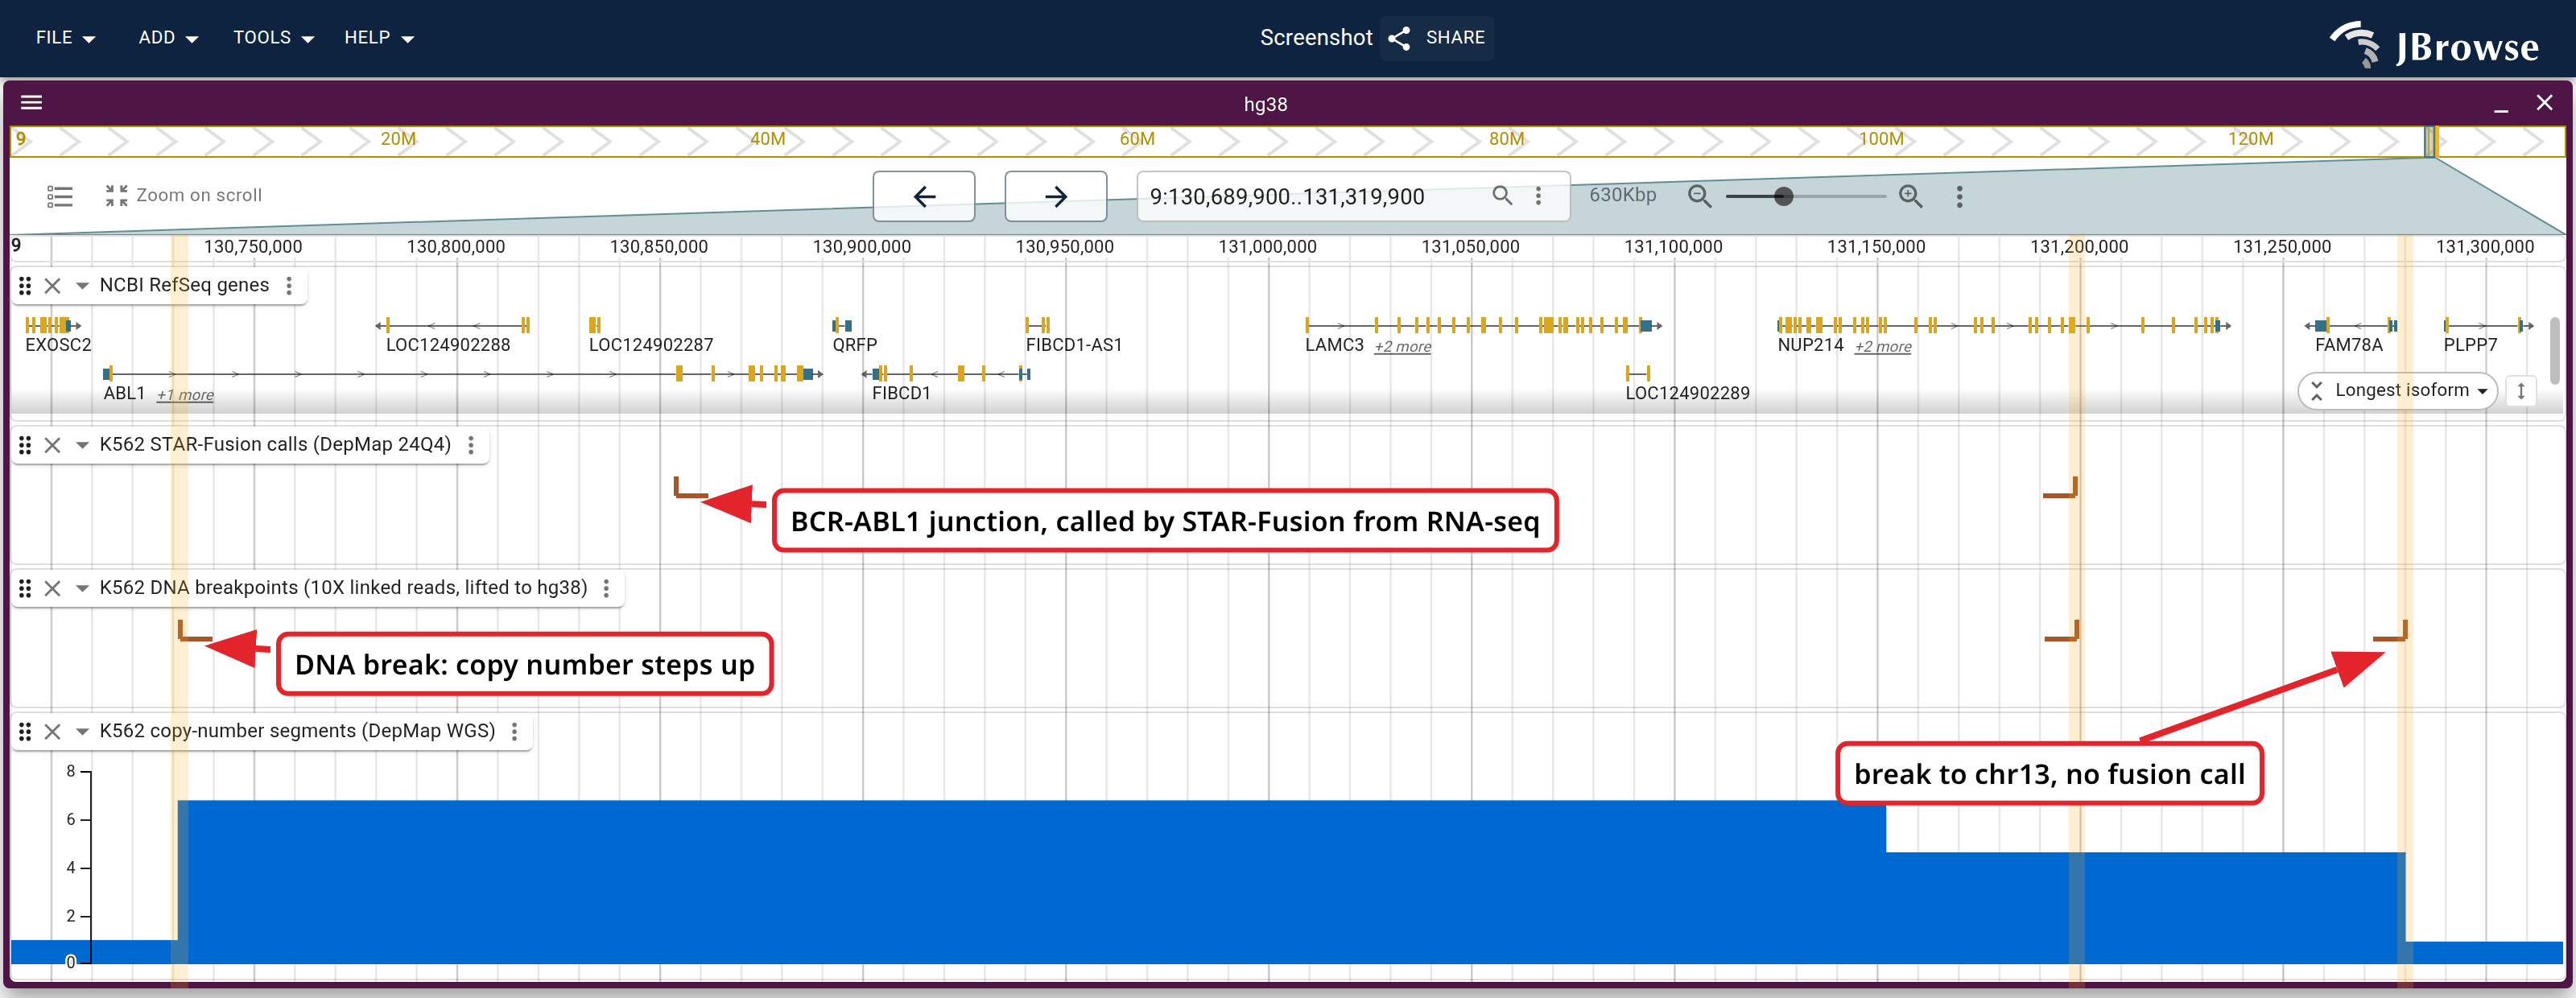
Task: Click the ABL1 '+1 more' link
Action: coord(185,394)
